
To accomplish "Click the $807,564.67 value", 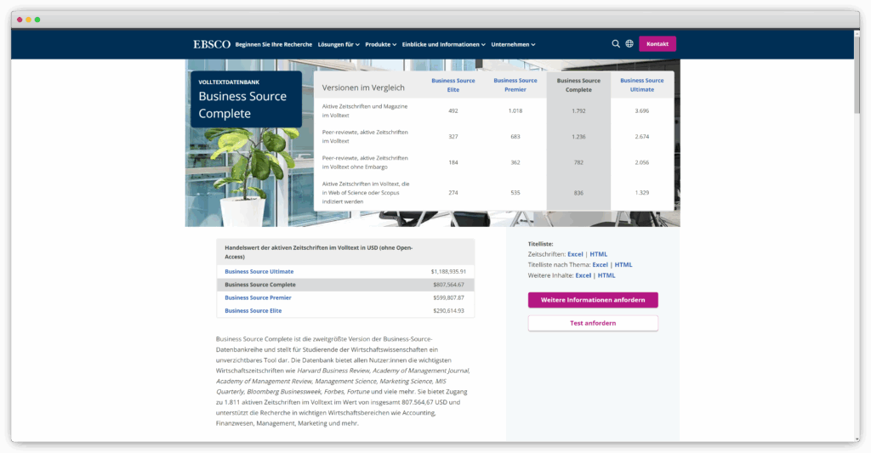I will coord(448,285).
